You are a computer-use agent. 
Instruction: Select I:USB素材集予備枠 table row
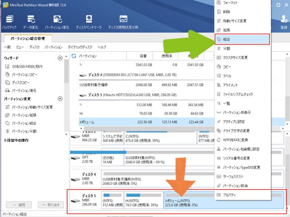(146, 85)
